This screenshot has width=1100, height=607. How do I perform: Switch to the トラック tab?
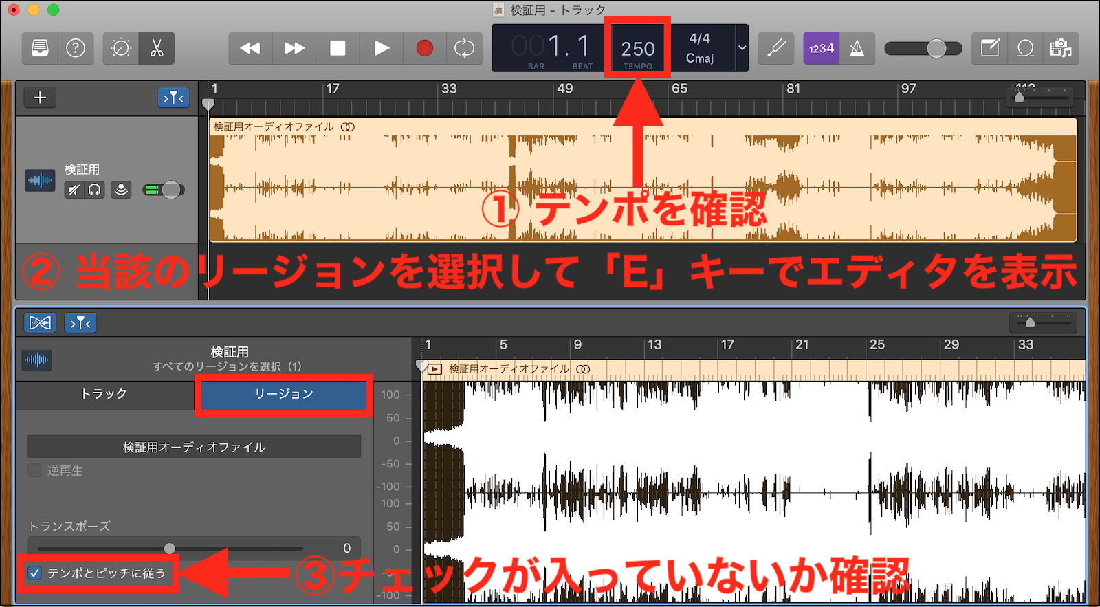point(104,394)
